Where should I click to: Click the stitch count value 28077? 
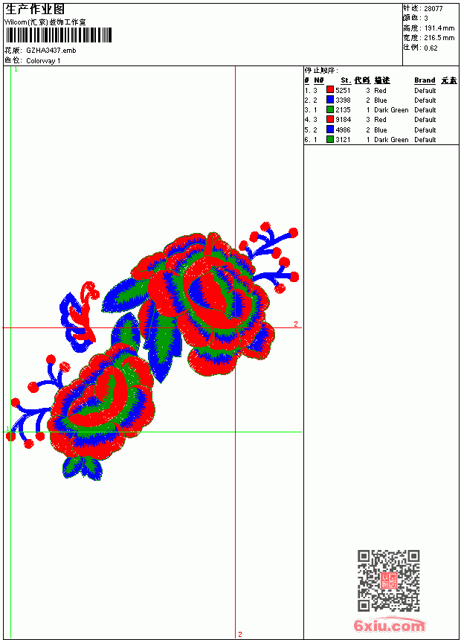pyautogui.click(x=433, y=9)
